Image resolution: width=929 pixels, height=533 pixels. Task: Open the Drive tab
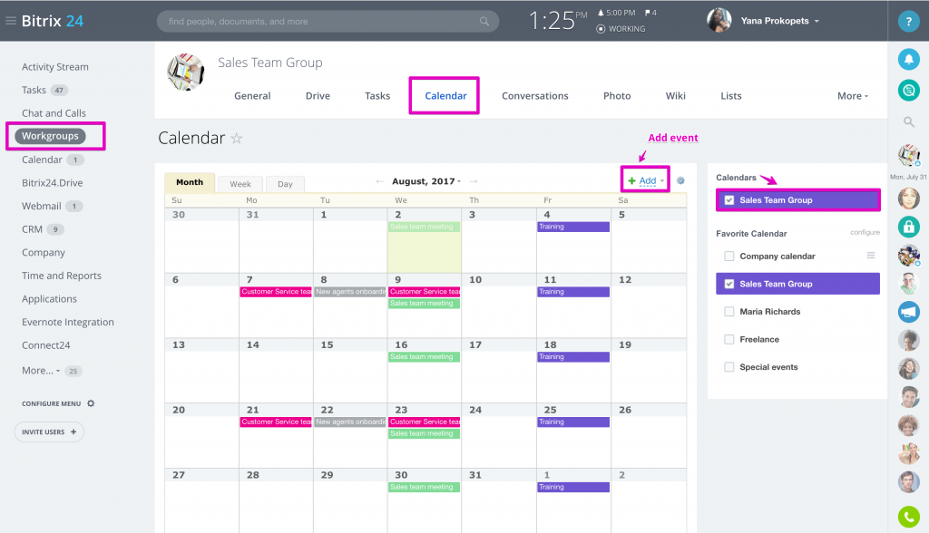[x=318, y=96]
